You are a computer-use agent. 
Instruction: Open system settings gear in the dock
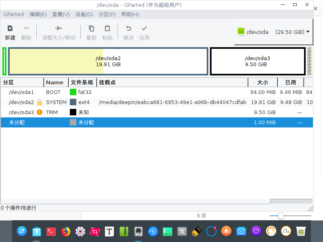[80, 232]
